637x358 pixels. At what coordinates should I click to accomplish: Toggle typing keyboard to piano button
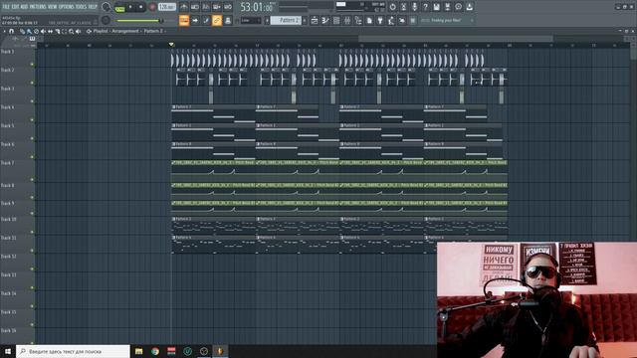[x=184, y=20]
